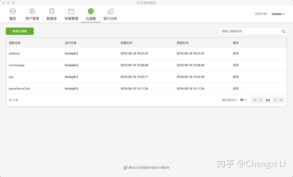Open the addblog function link

pos(14,53)
